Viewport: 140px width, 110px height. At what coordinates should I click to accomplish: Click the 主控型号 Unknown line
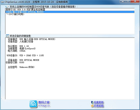tap(21, 67)
